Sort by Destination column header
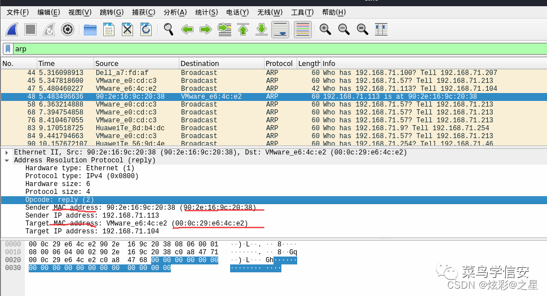547x296 pixels. point(222,64)
